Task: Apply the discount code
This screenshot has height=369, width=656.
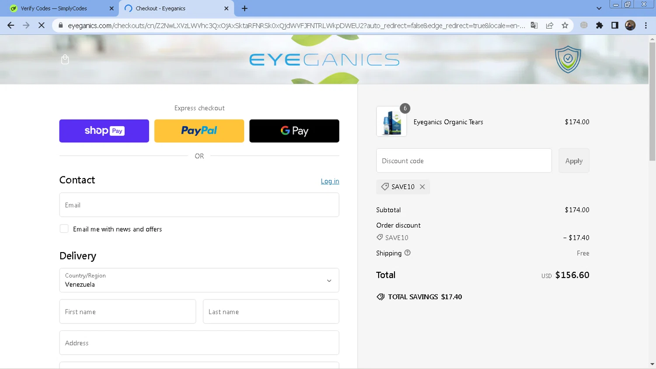Action: click(574, 161)
